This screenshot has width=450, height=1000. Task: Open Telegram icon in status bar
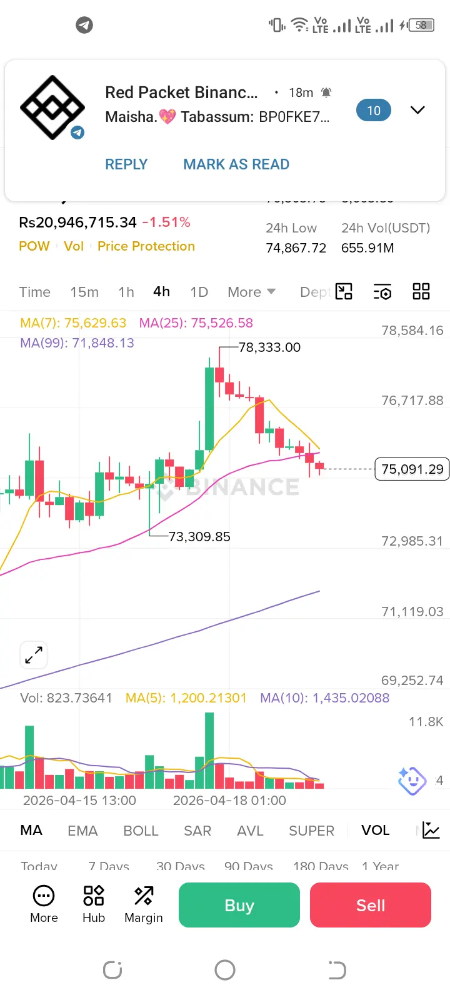[84, 25]
